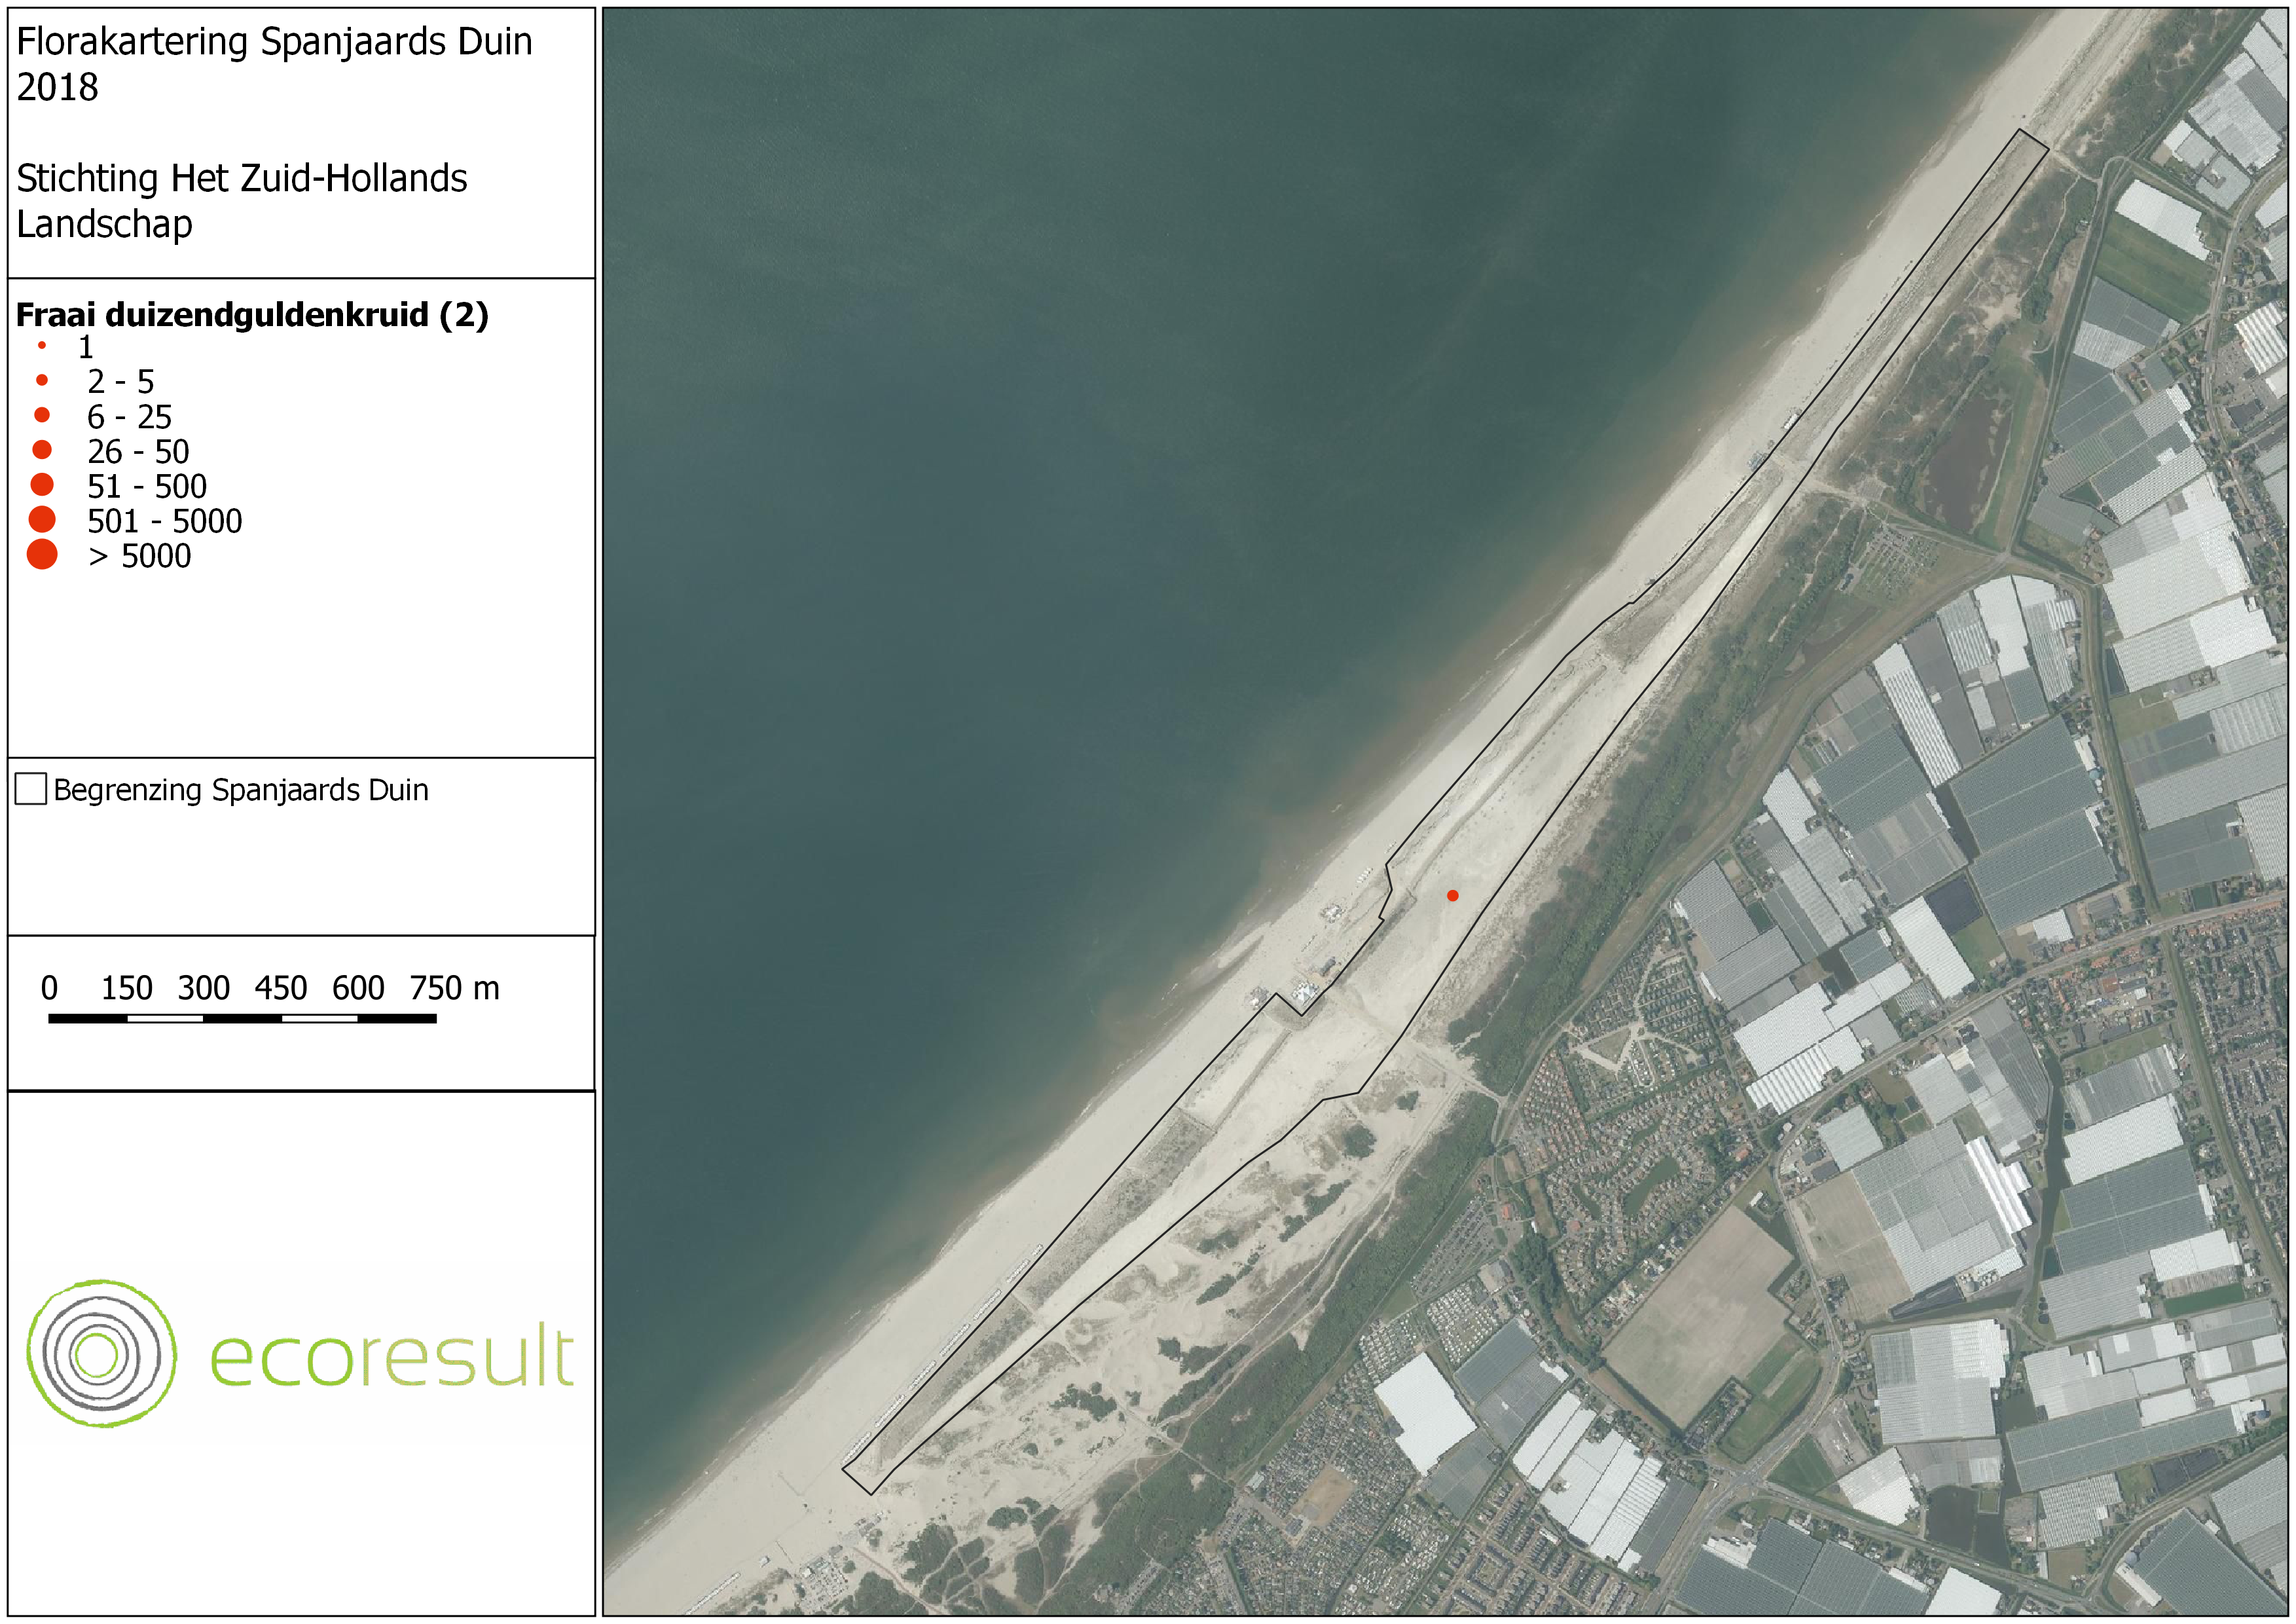
Task: Click the 51 - 500 legend text
Action: (x=146, y=486)
